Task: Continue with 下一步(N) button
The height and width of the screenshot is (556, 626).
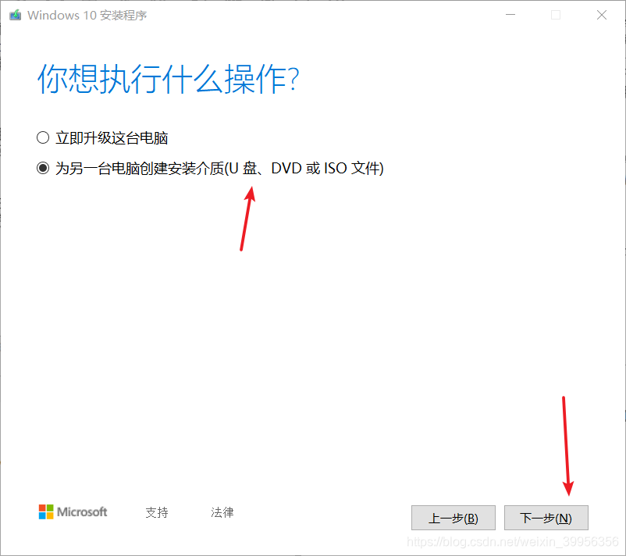Action: pyautogui.click(x=546, y=518)
